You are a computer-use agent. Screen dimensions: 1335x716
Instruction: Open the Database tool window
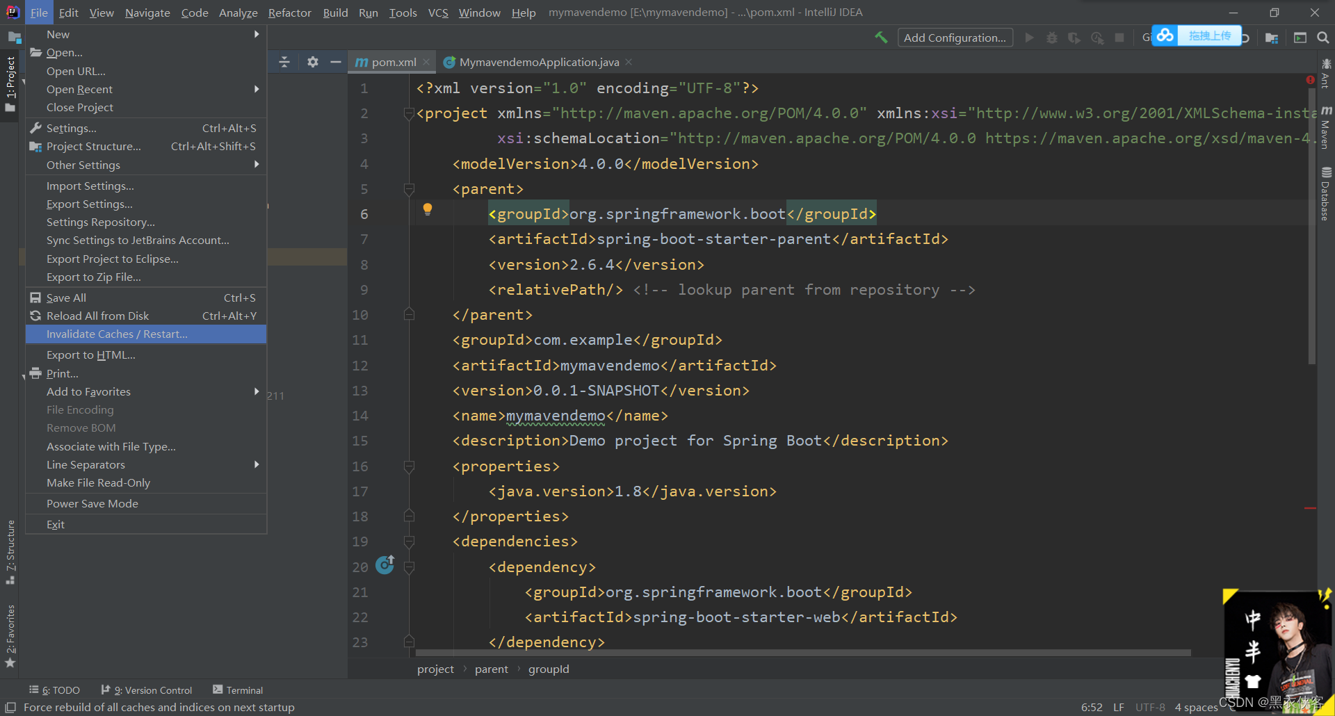point(1326,194)
